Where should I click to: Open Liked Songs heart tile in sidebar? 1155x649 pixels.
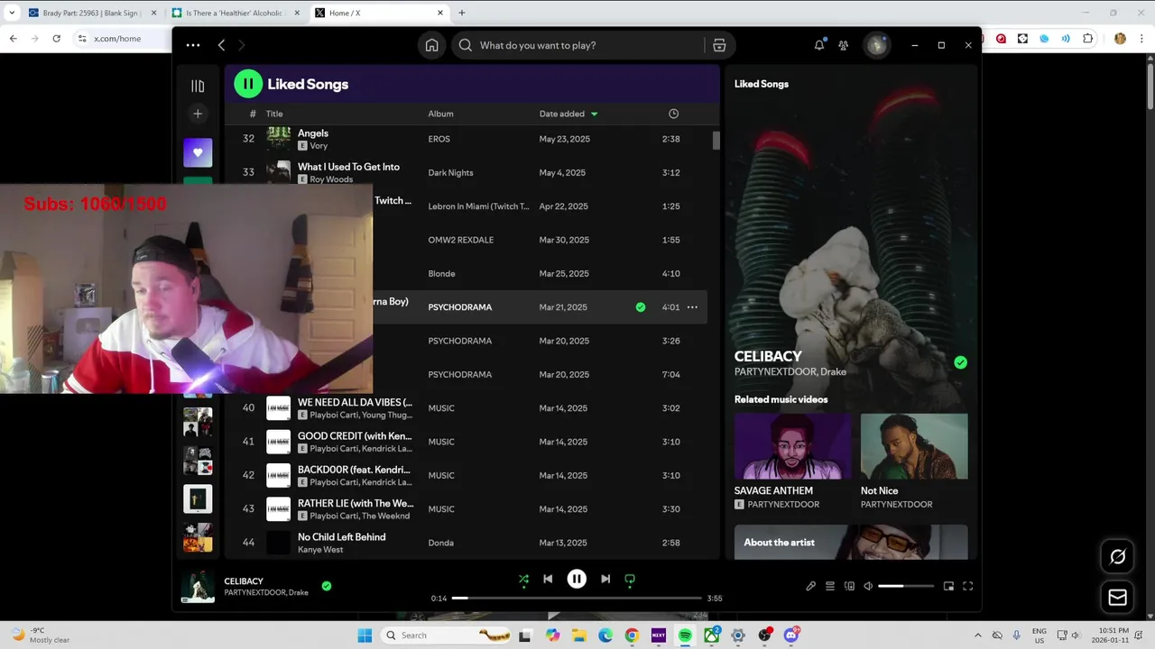[x=198, y=152]
